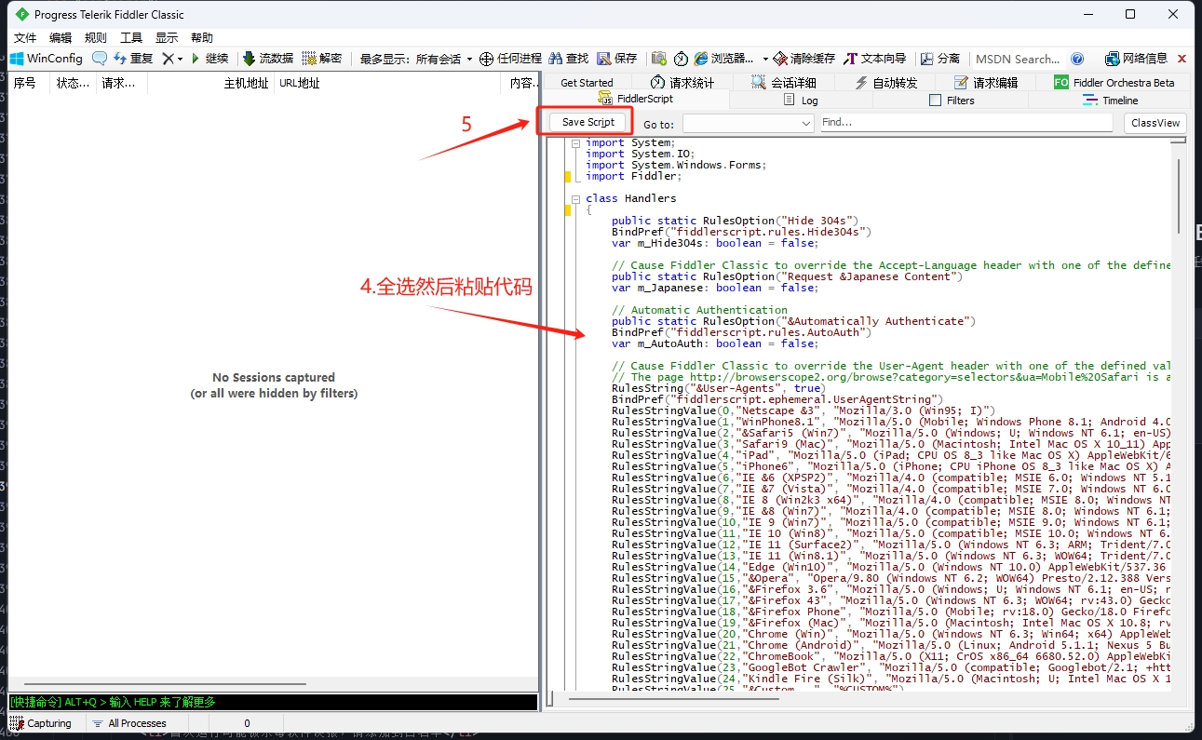The height and width of the screenshot is (740, 1202).
Task: Open the Filters tab
Action: [952, 100]
